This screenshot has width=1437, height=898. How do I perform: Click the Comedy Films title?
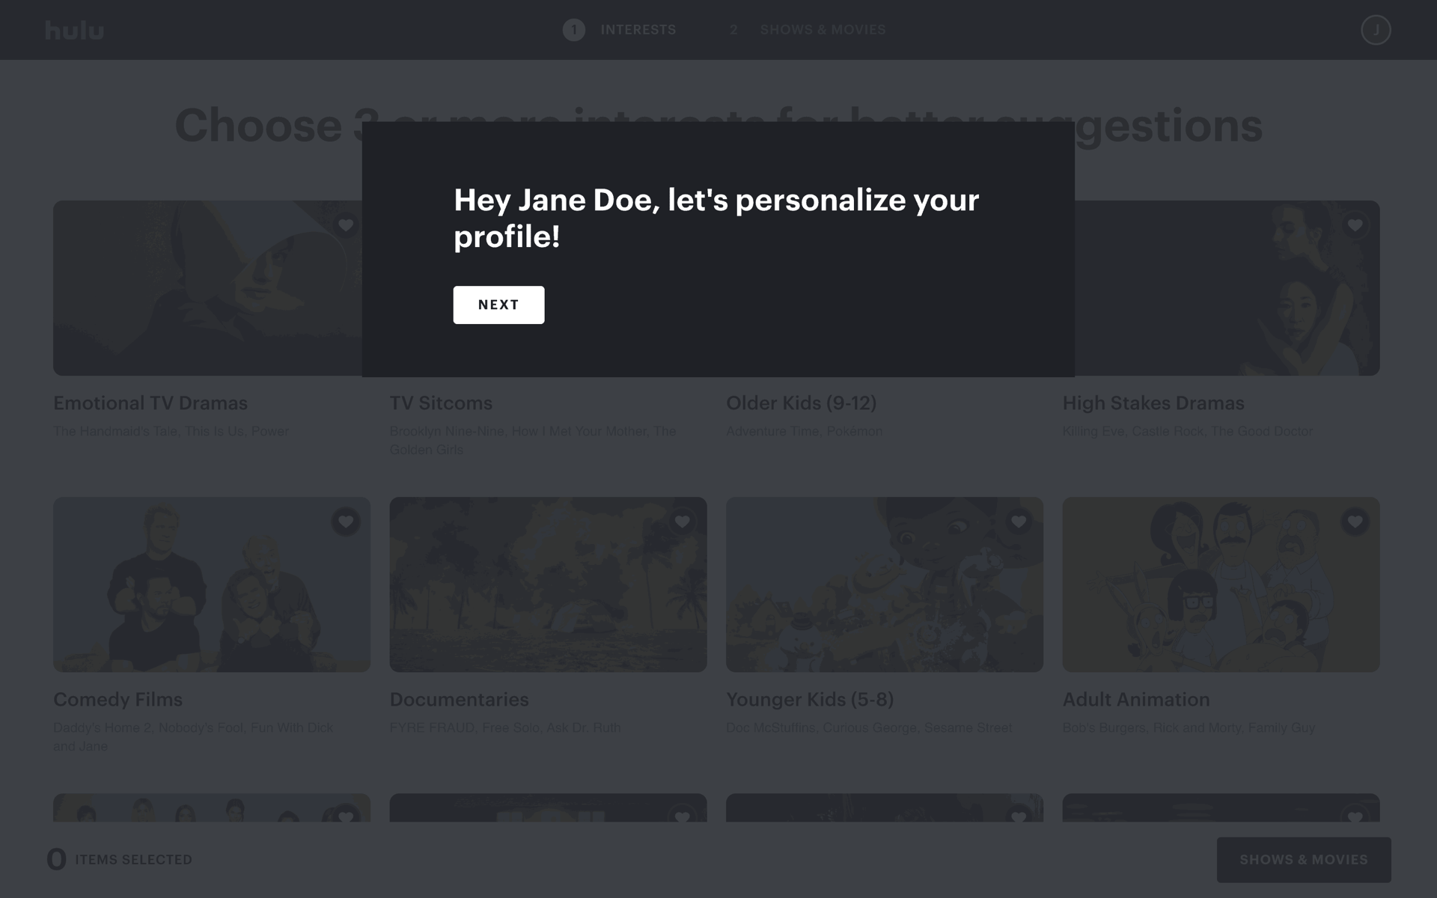coord(118,700)
